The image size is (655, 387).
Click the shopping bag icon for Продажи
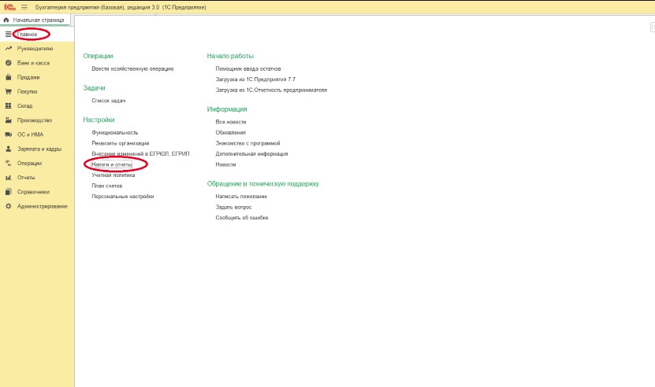(8, 77)
